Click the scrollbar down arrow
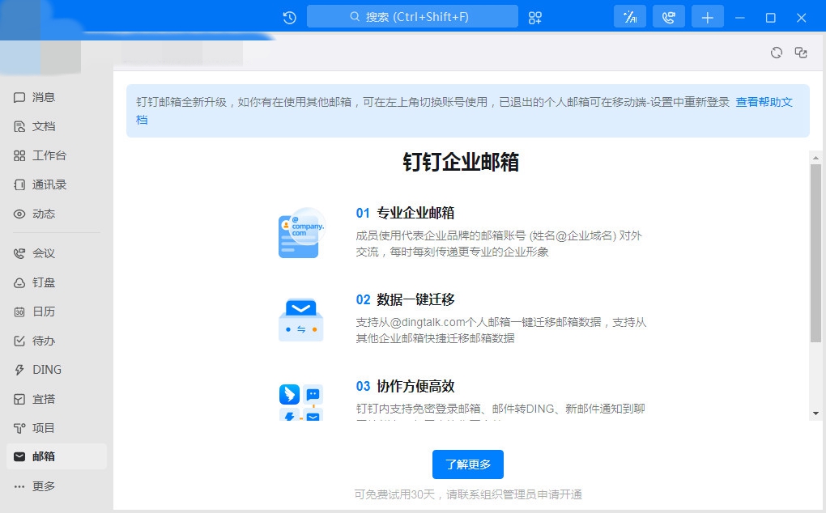 (815, 413)
